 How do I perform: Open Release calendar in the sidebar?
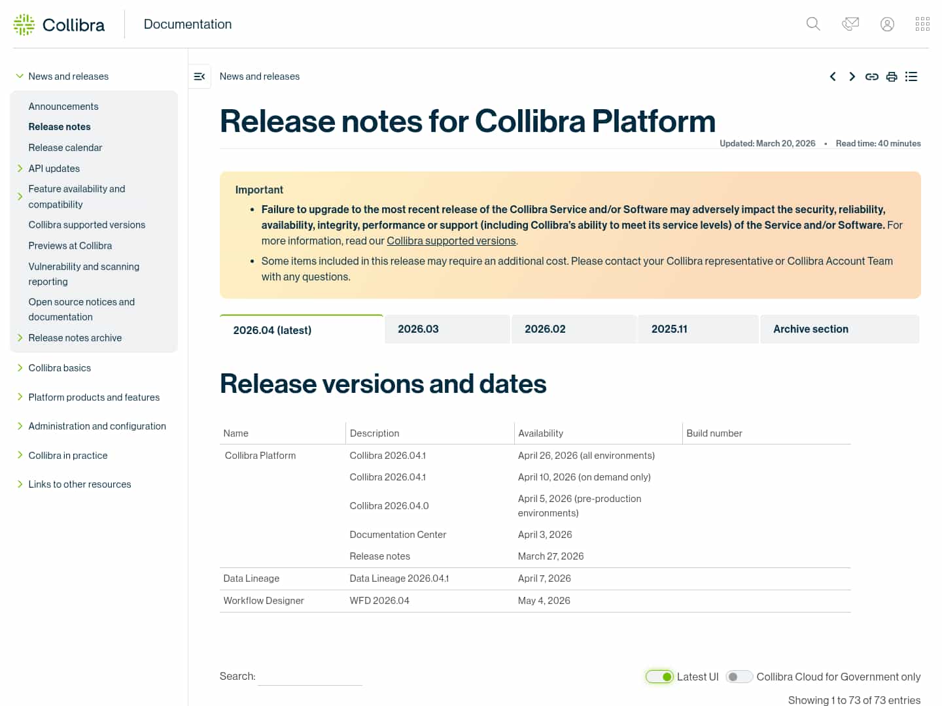point(65,148)
